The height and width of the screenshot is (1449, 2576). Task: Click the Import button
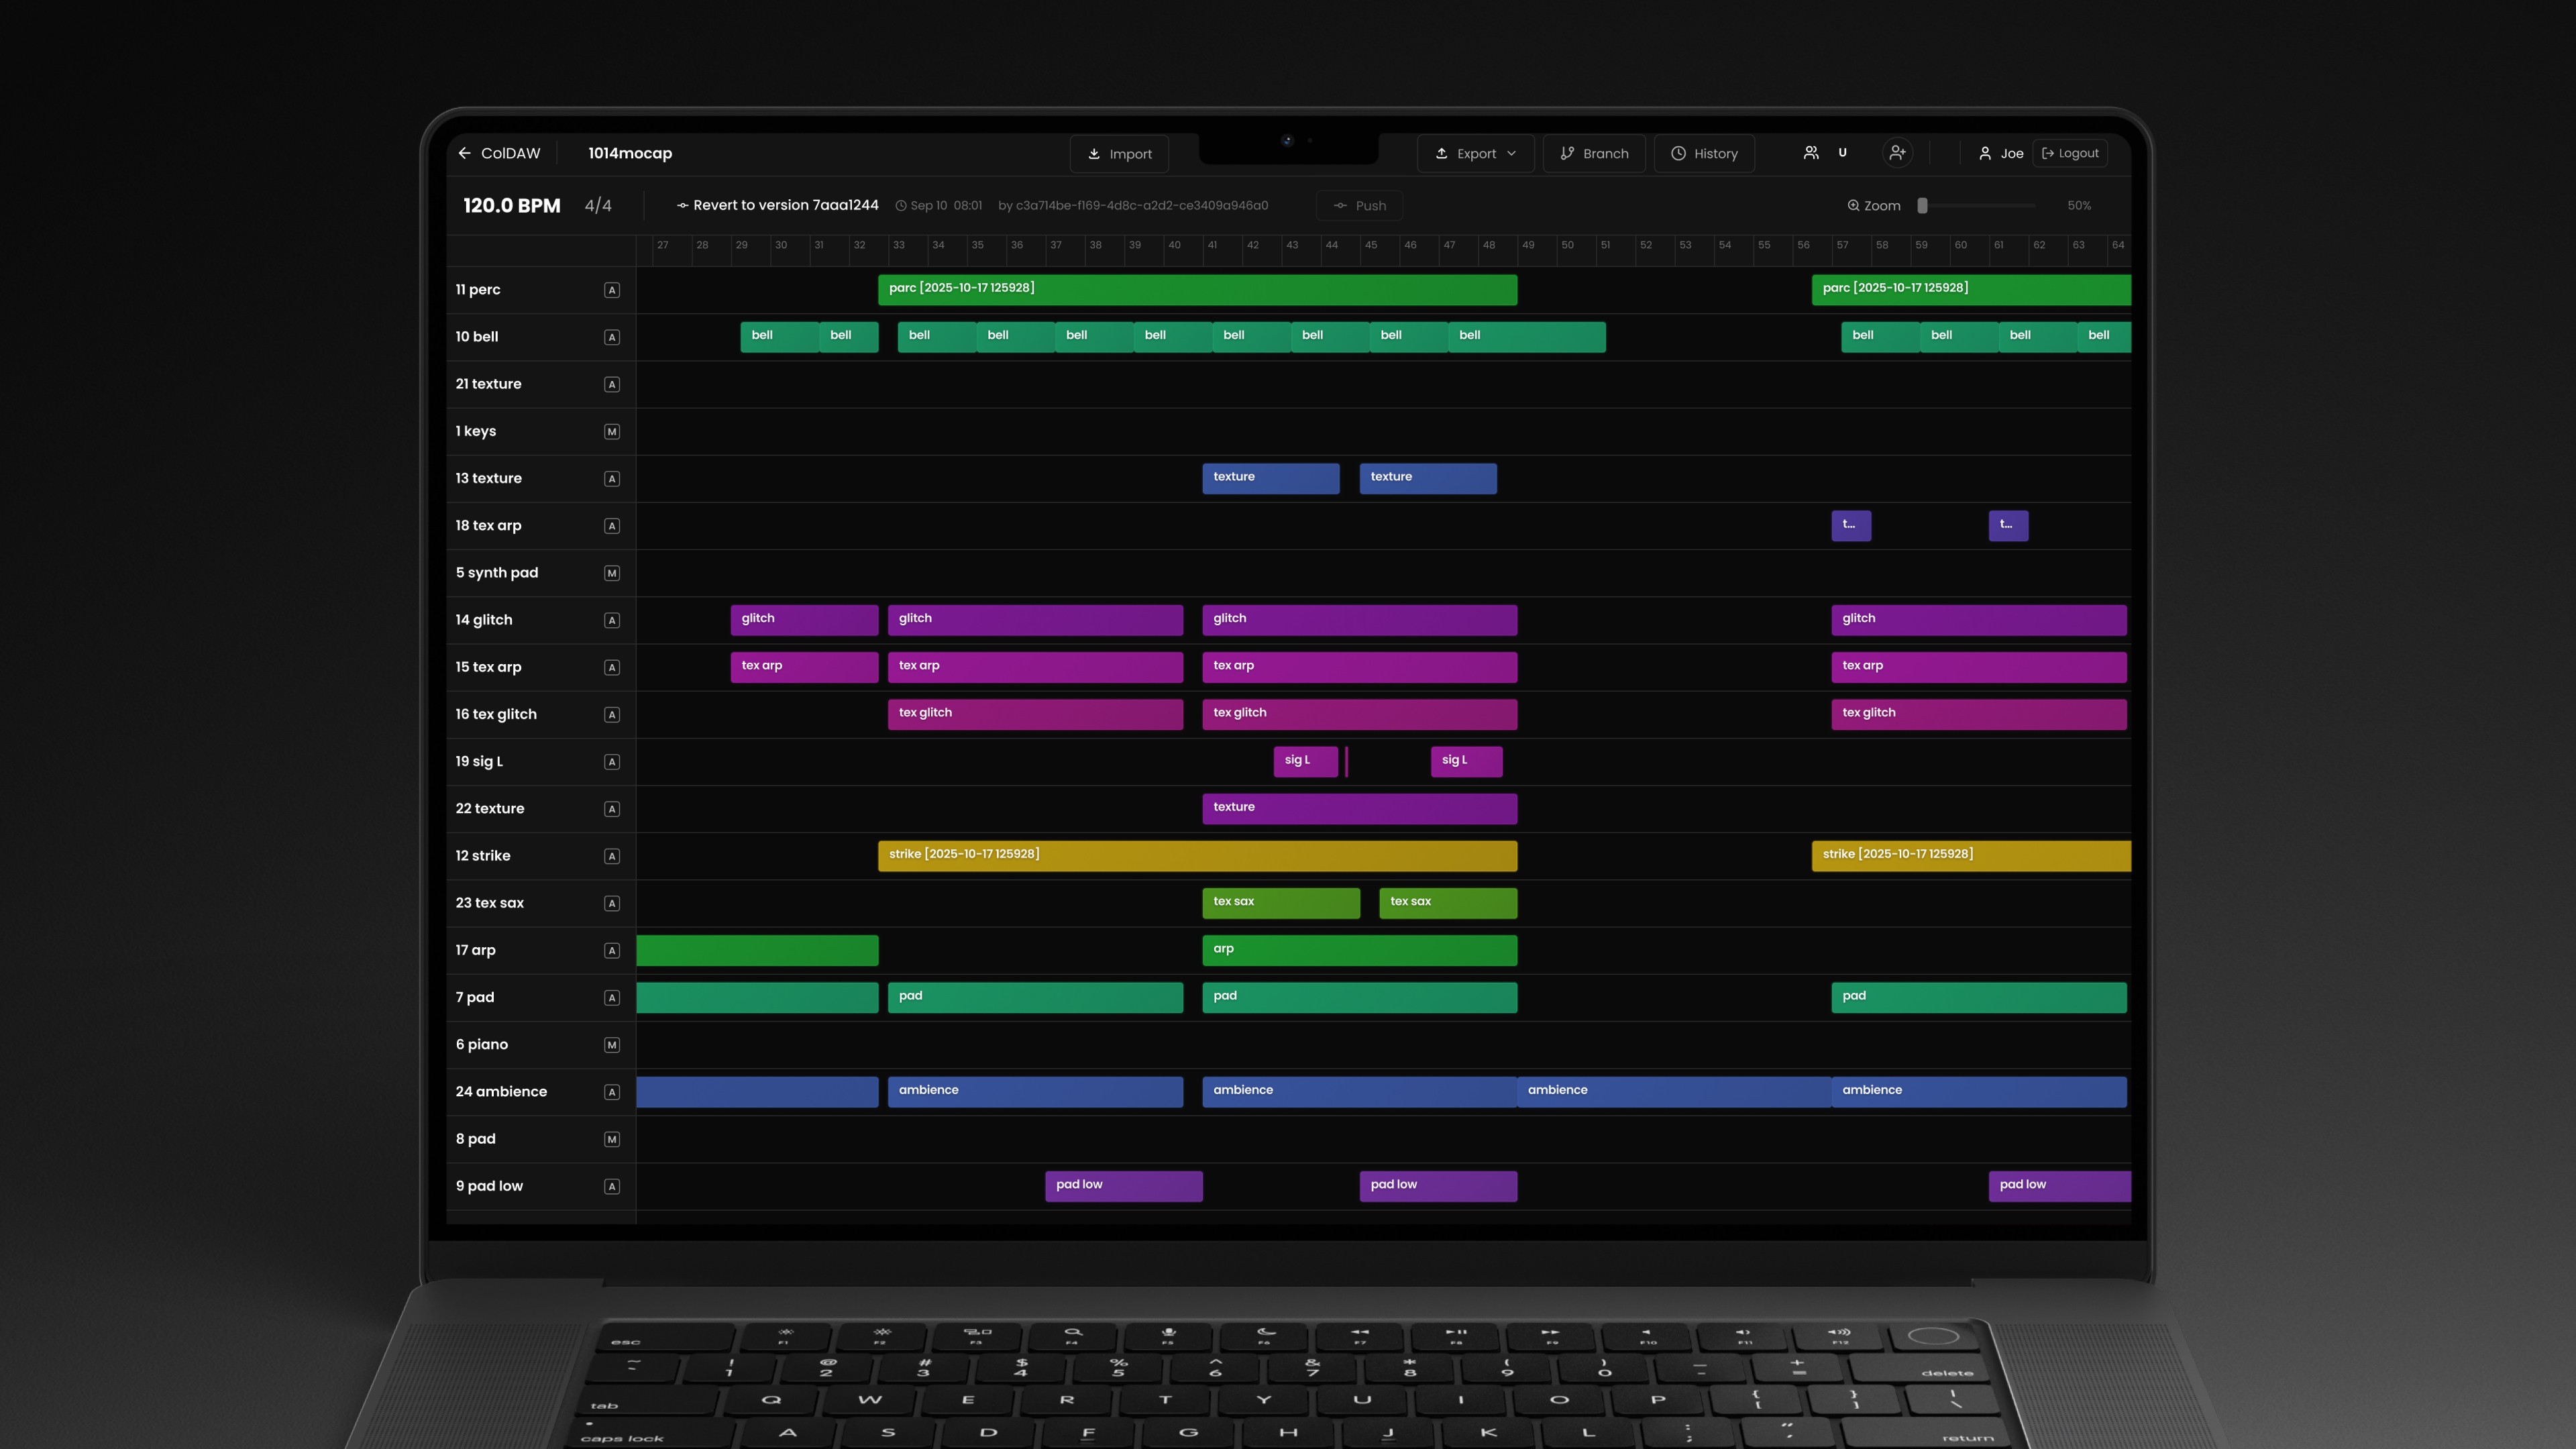click(1119, 154)
